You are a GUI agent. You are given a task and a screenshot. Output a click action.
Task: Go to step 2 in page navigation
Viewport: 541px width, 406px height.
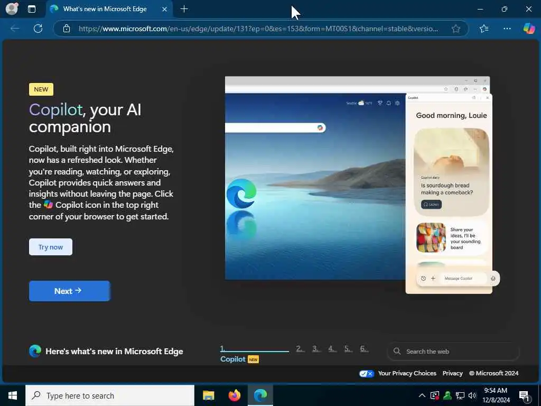[x=300, y=349]
